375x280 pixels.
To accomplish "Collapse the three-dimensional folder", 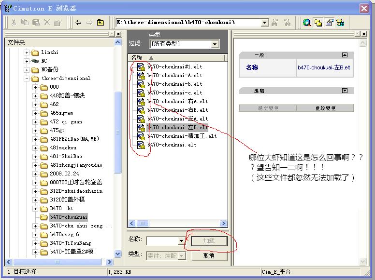I will tap(27, 79).
